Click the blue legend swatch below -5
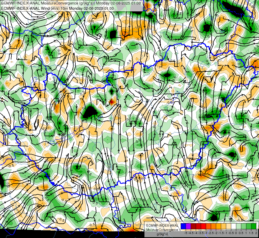 [x=183, y=226]
